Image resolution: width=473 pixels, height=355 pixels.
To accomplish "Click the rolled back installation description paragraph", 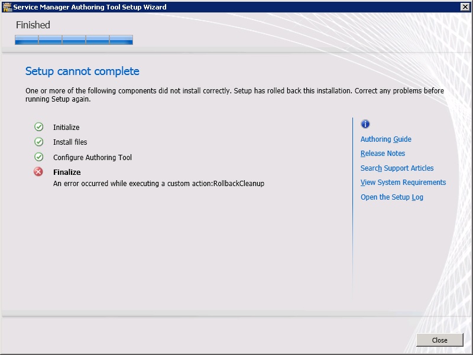I will coord(235,95).
